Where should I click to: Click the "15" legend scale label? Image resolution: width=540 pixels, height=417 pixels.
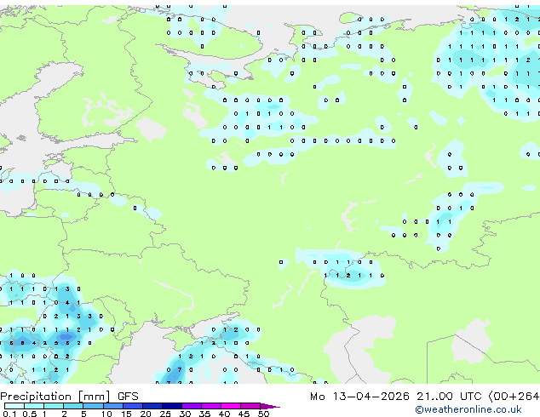pos(126,414)
